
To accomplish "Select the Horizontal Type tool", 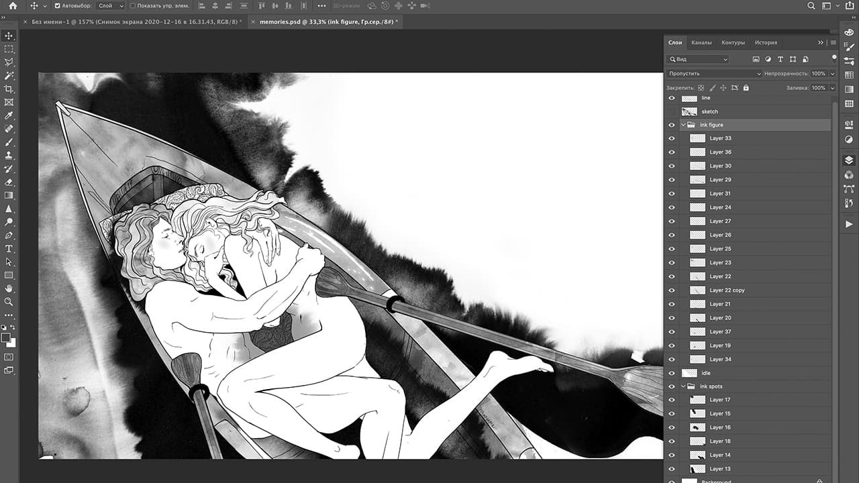I will click(9, 249).
